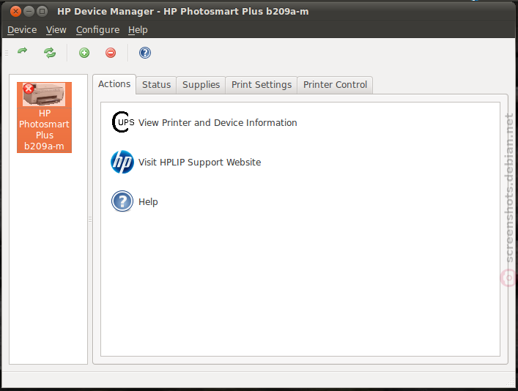This screenshot has width=518, height=391.
Task: Refresh devices using the green arrows icon
Action: (x=50, y=53)
